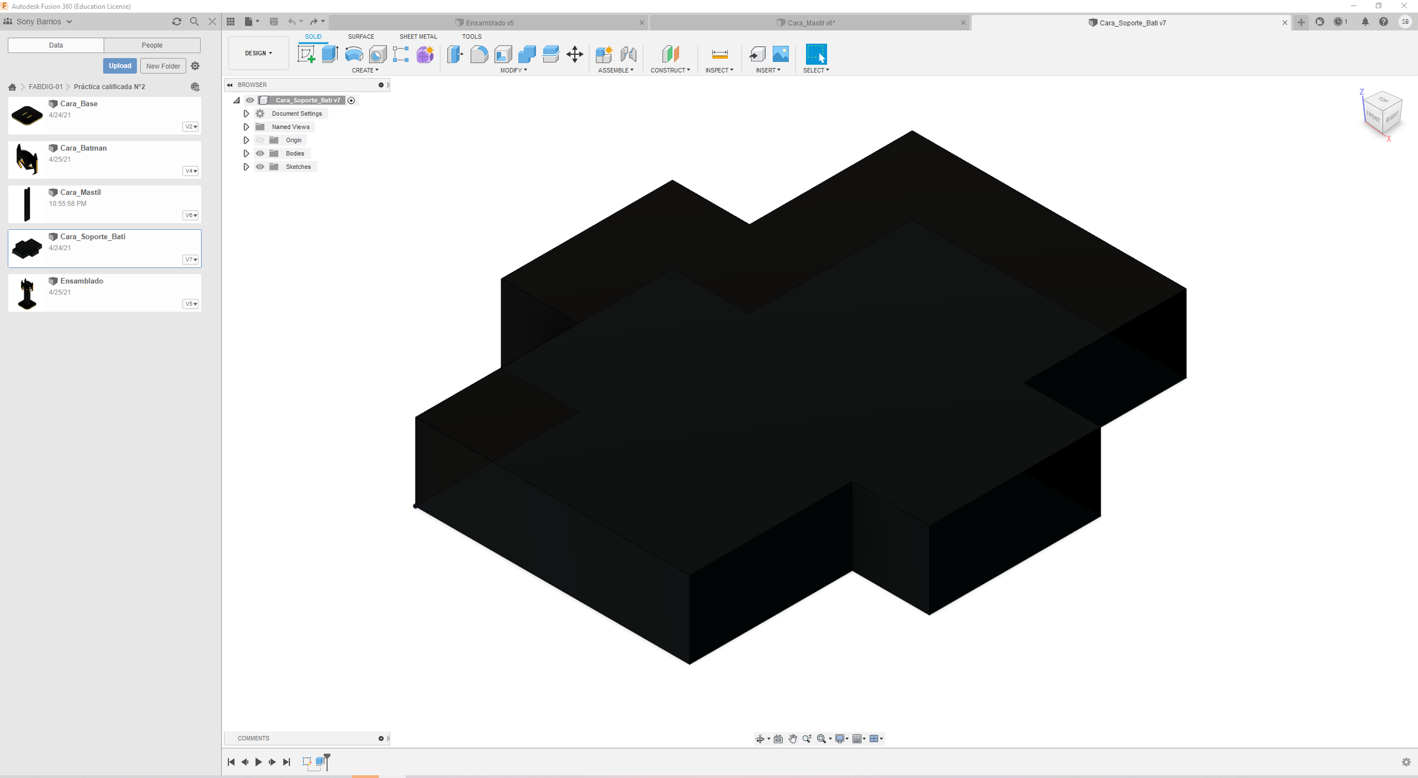Select the Insert Derive tool
Image resolution: width=1418 pixels, height=778 pixels.
(x=757, y=54)
